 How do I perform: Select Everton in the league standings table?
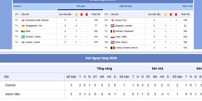(x=10, y=85)
